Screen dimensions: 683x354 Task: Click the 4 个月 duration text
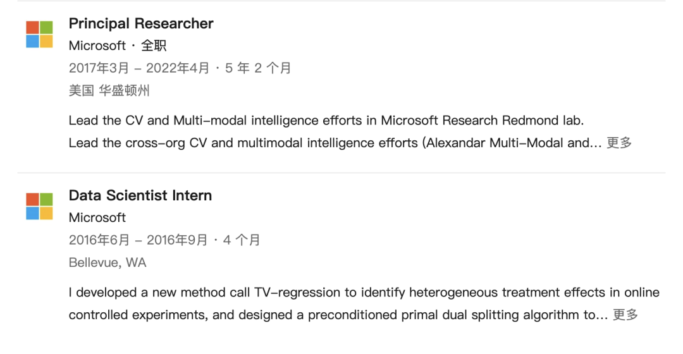242,240
